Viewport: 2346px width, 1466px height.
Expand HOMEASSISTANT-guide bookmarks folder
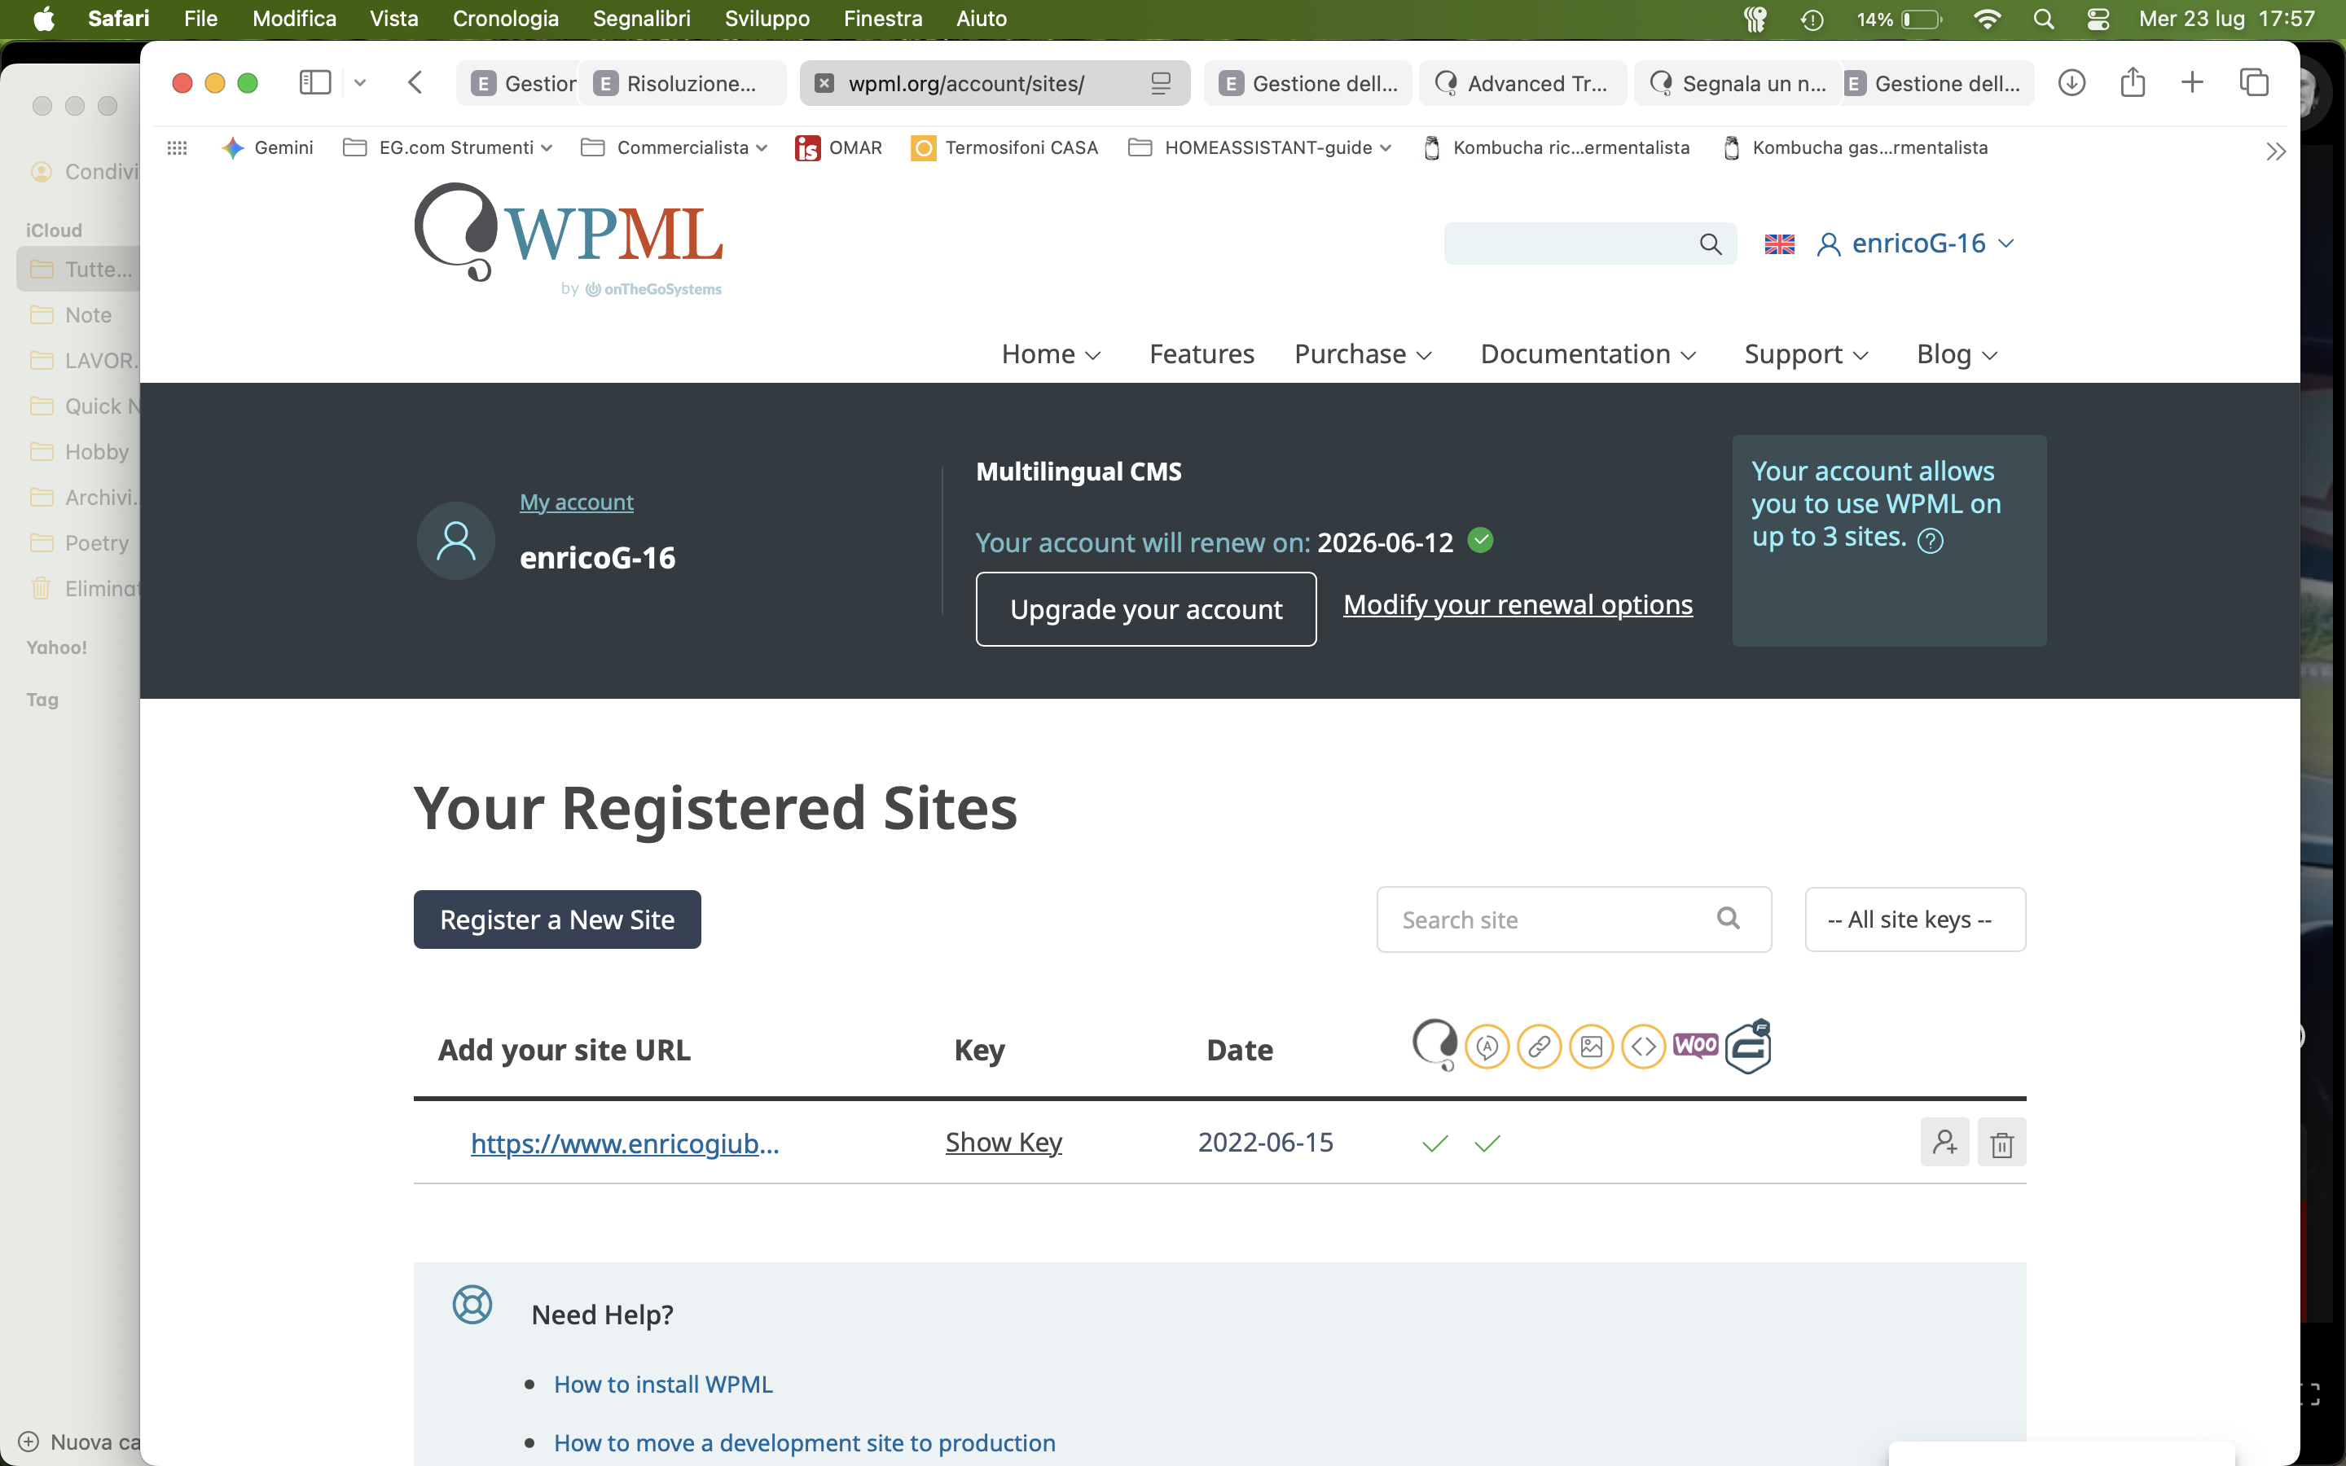click(x=1260, y=147)
